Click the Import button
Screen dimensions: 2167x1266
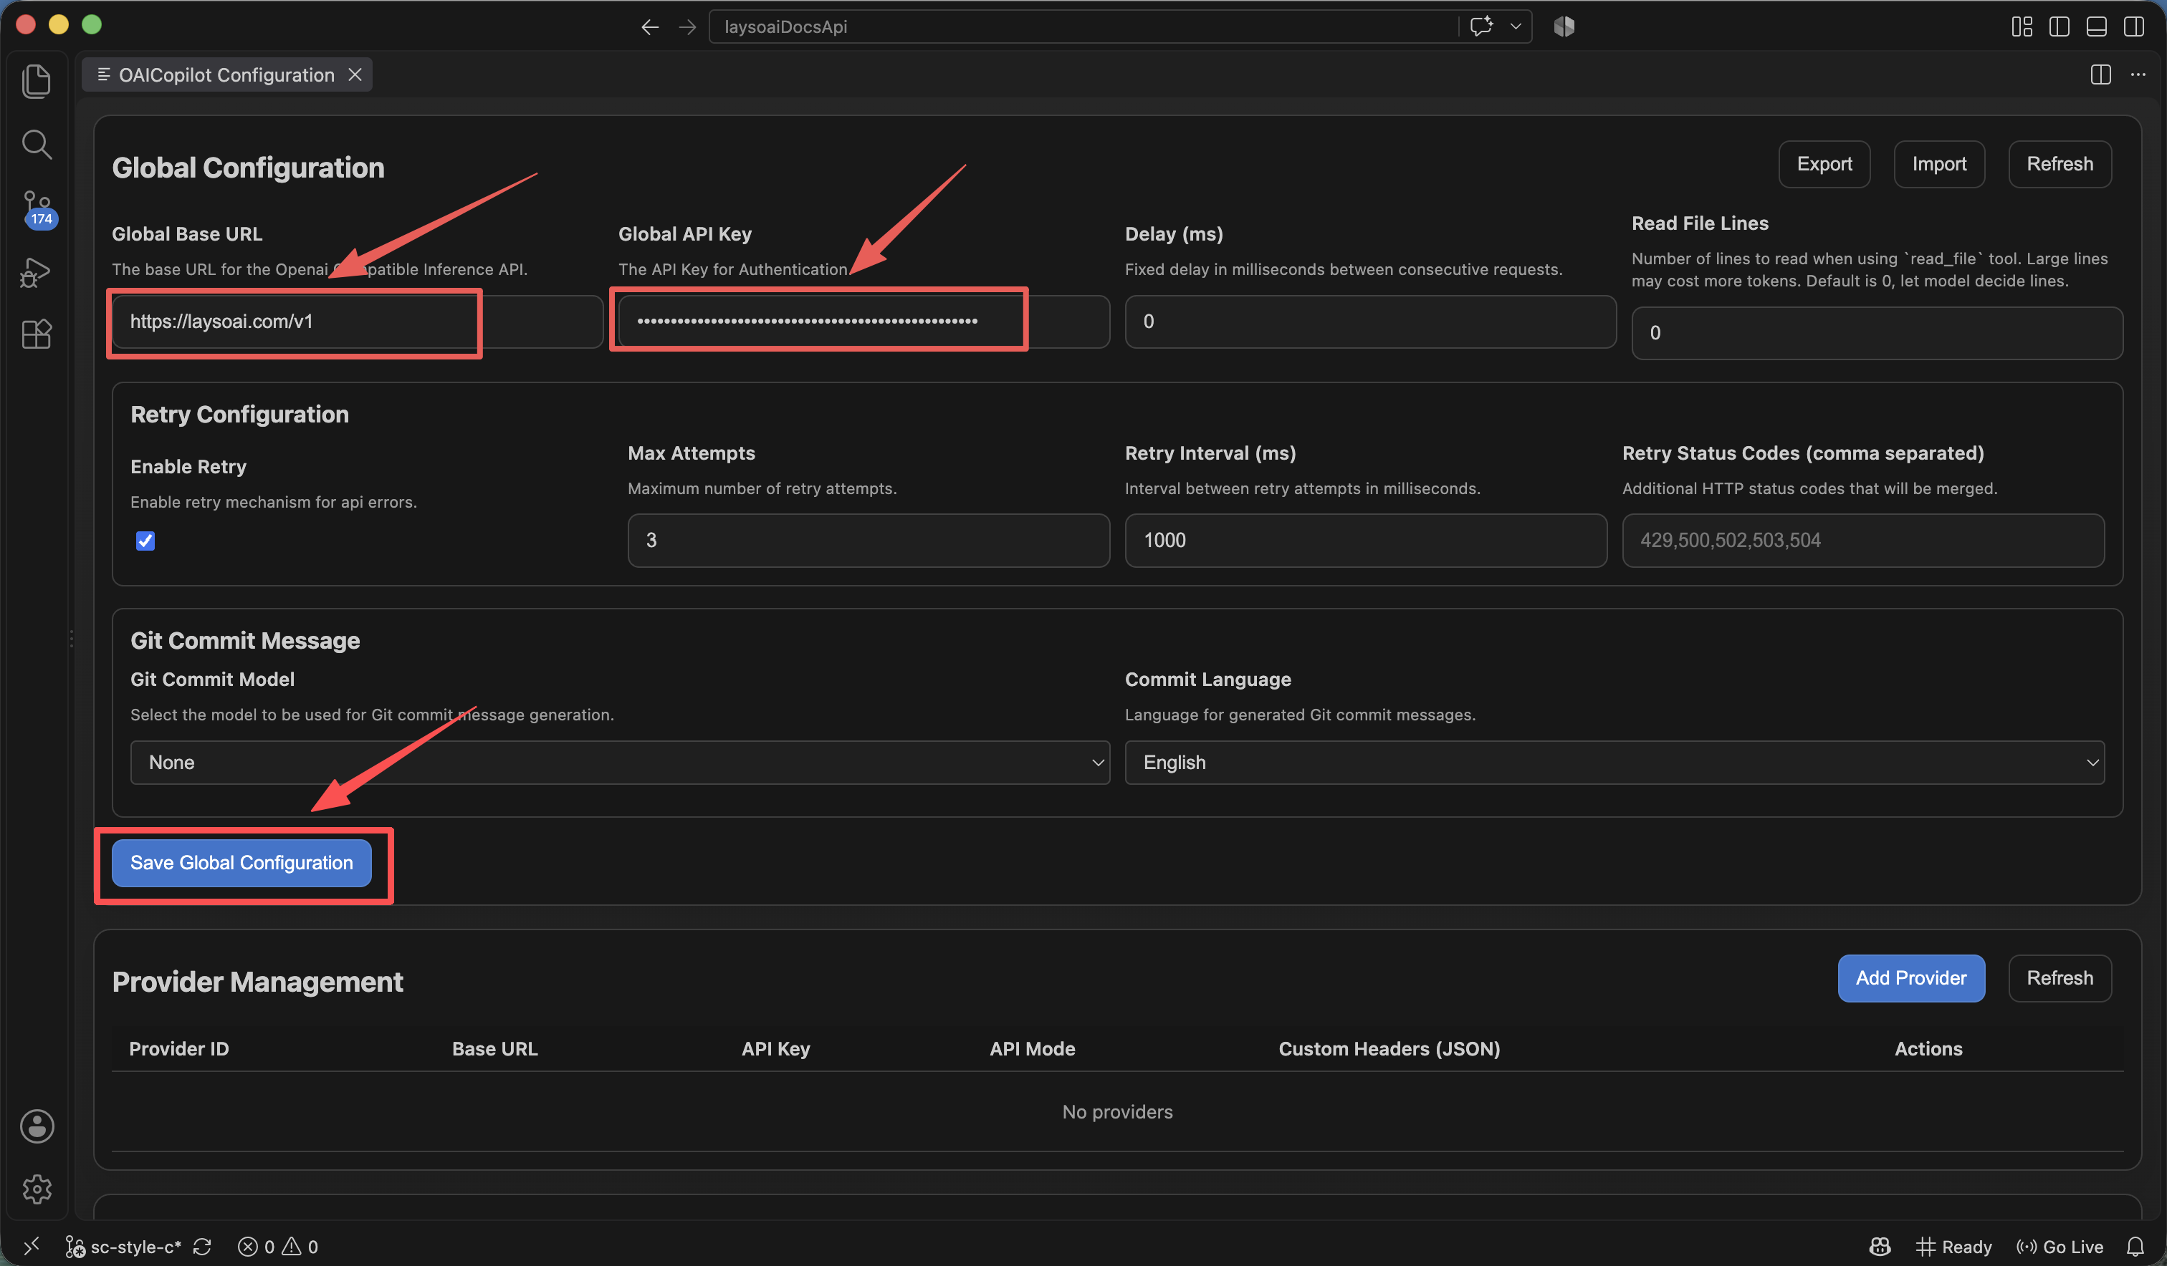(1938, 164)
